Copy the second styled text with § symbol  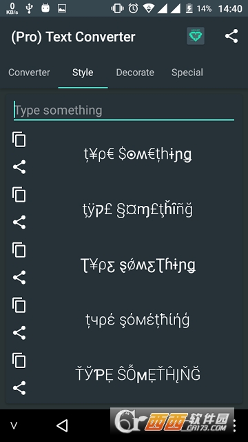(x=19, y=195)
